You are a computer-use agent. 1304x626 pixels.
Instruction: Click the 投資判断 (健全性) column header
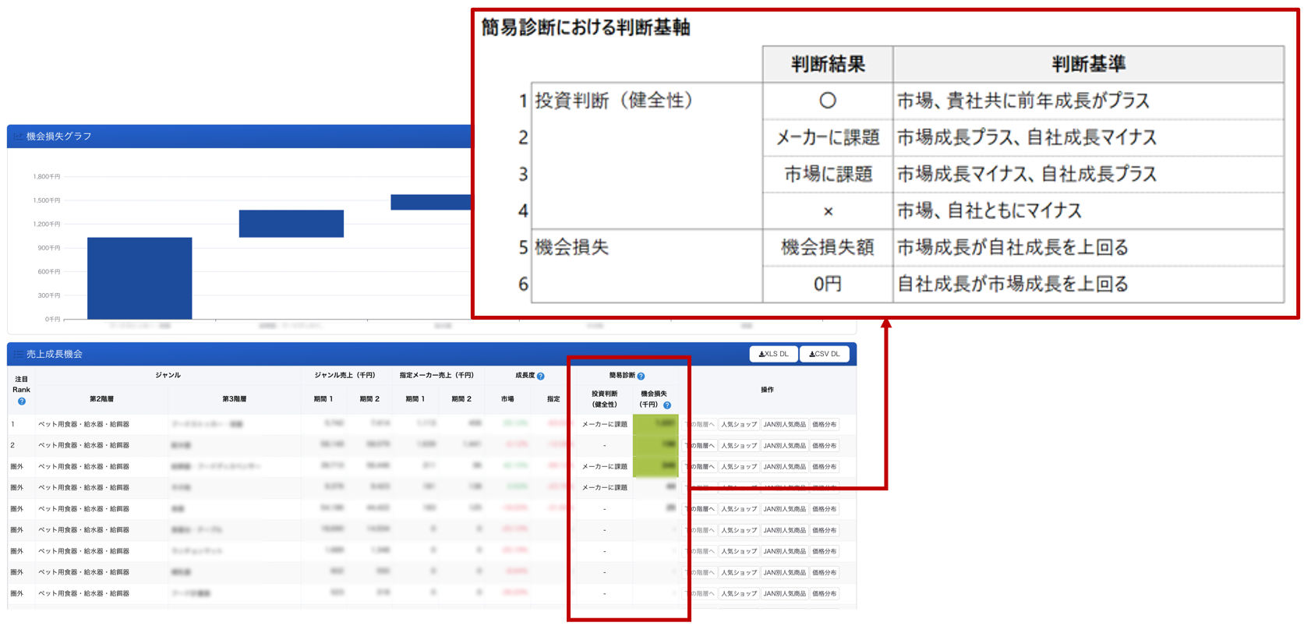click(x=604, y=399)
